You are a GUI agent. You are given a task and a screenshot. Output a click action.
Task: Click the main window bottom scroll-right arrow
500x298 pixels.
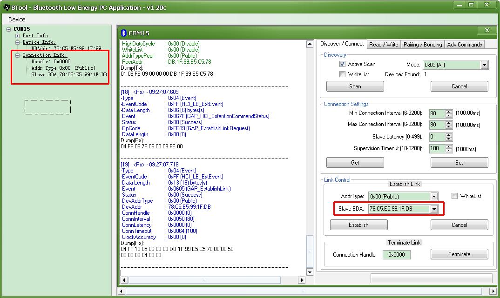tap(493, 291)
